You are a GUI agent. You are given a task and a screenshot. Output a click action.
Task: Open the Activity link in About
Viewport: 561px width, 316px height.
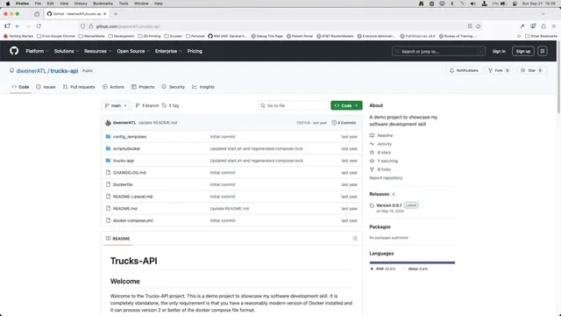[x=380, y=144]
